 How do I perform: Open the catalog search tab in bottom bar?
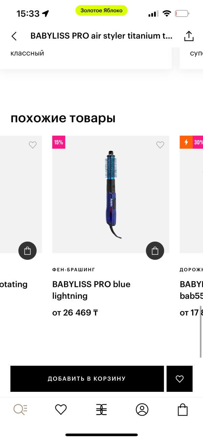[x=20, y=409]
